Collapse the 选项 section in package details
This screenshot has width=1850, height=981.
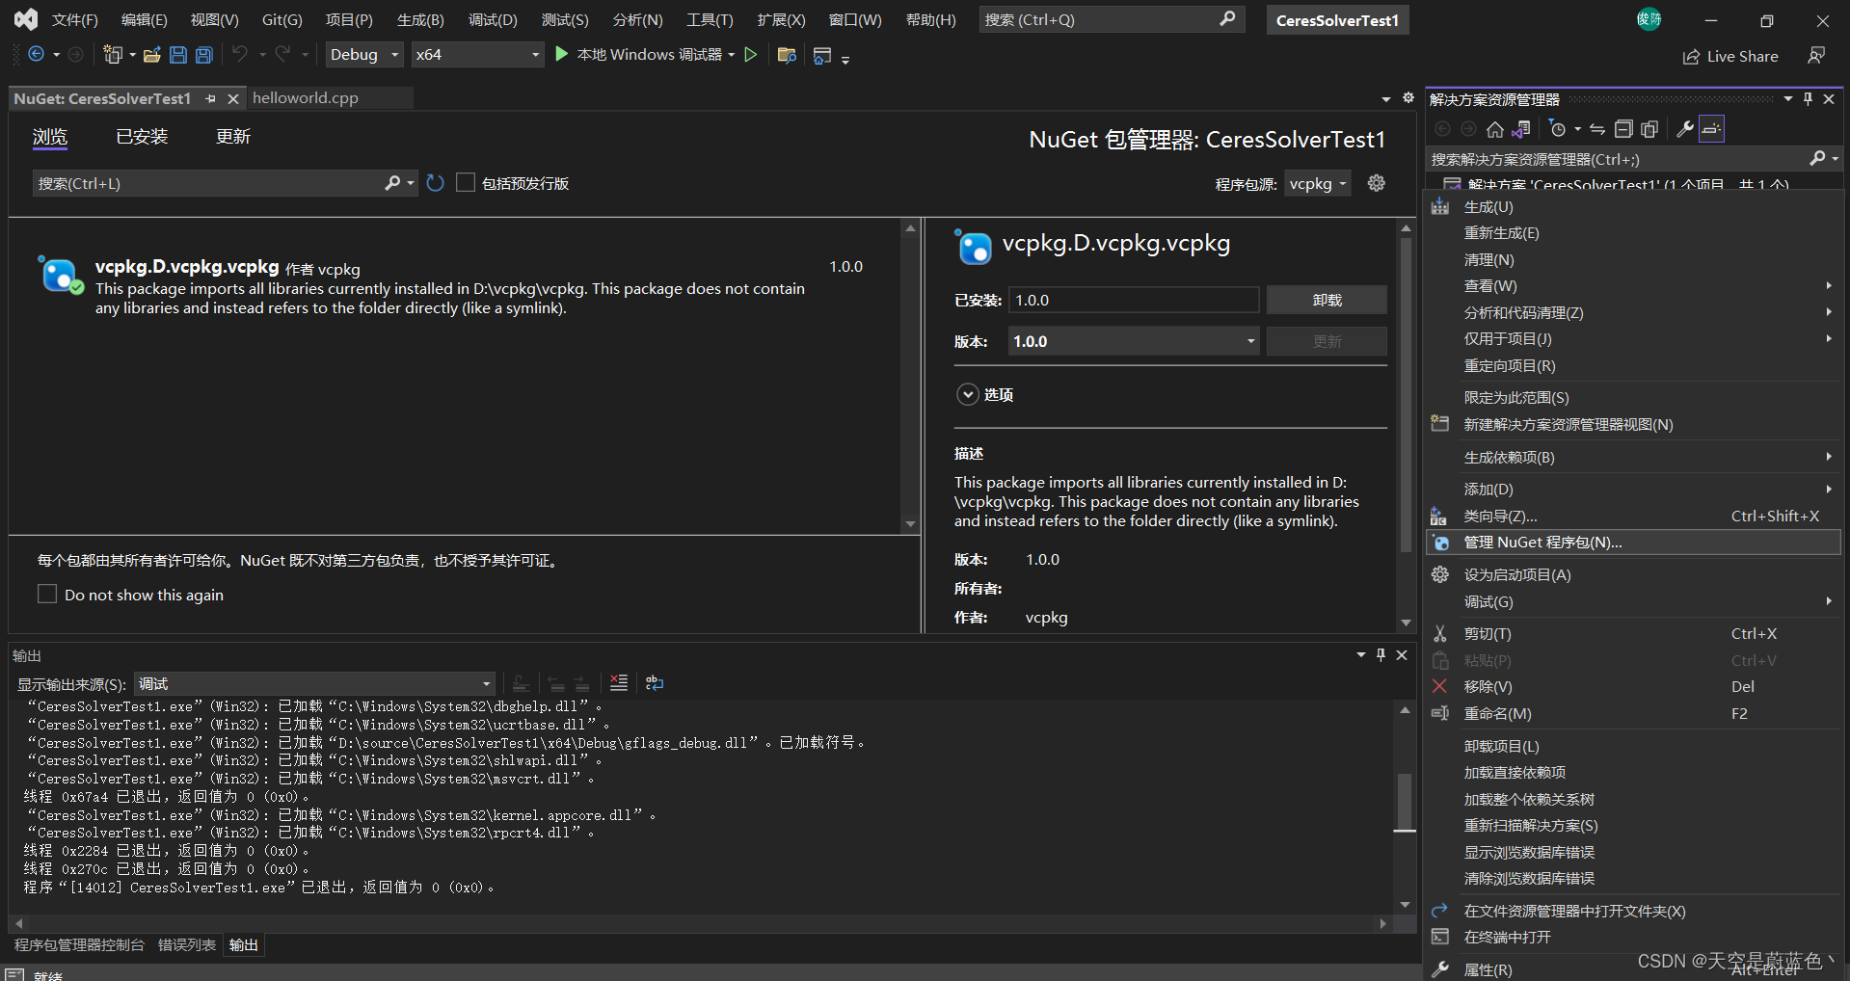[967, 394]
